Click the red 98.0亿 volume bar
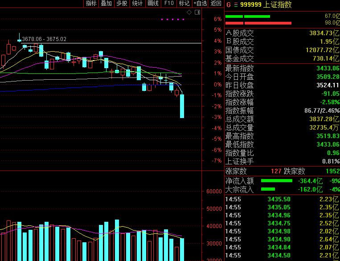 (x=268, y=23)
